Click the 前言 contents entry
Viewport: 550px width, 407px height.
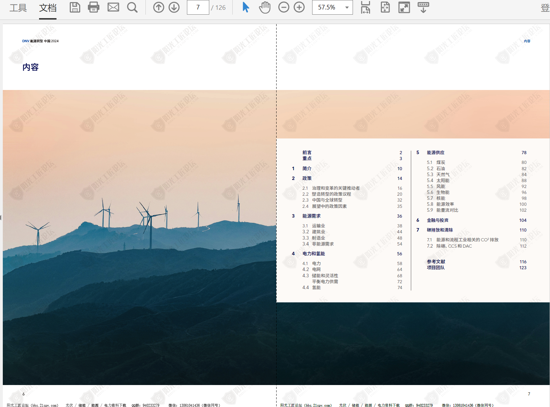[307, 152]
